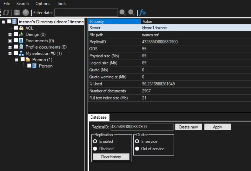
Task: Tick the Design (0) checkbox
Action: coord(16,34)
